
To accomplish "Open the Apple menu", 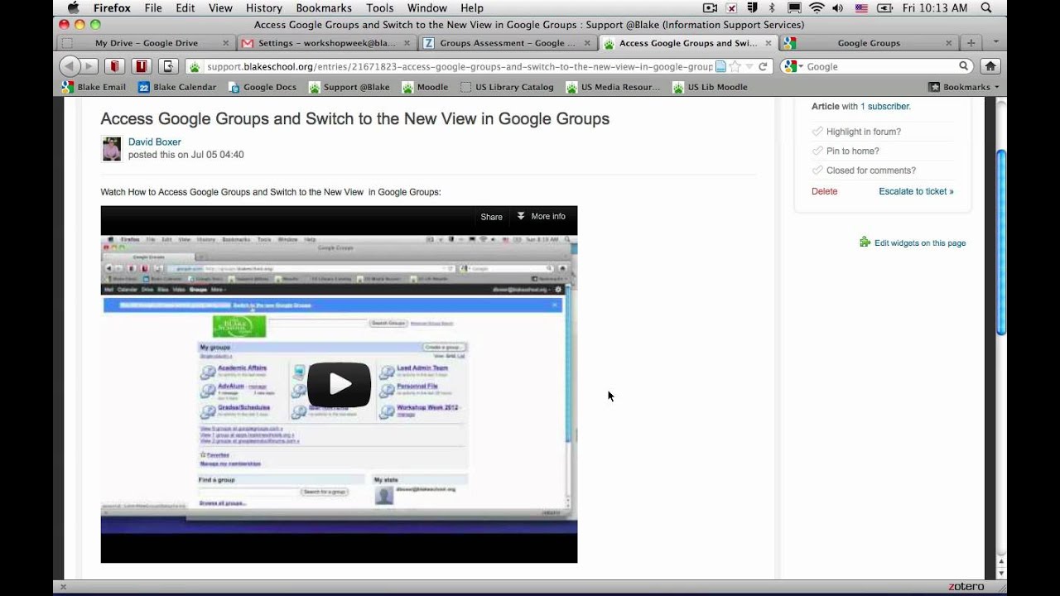I will pos(73,8).
